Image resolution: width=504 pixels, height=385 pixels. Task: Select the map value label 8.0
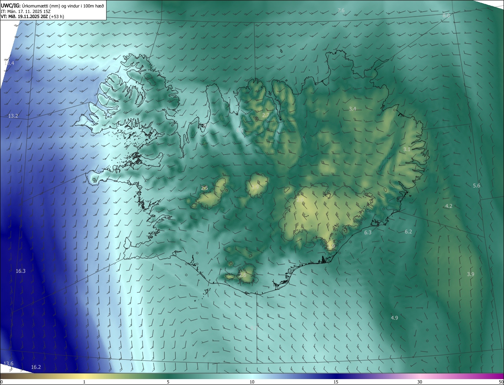[x=446, y=15]
